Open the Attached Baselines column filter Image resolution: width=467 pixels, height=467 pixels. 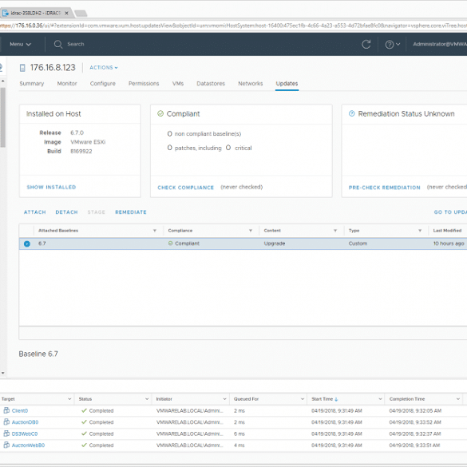click(x=155, y=231)
